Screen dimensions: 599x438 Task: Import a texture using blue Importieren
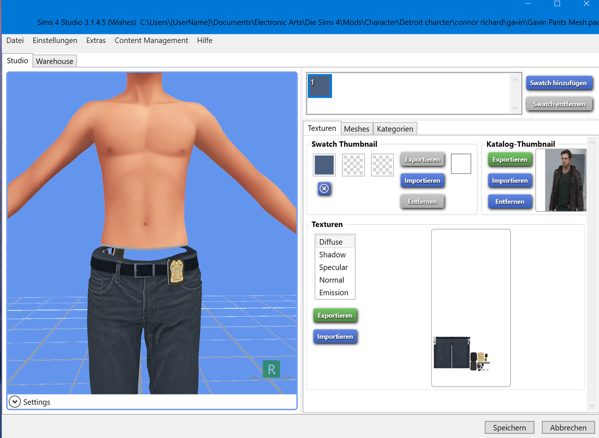click(x=335, y=337)
